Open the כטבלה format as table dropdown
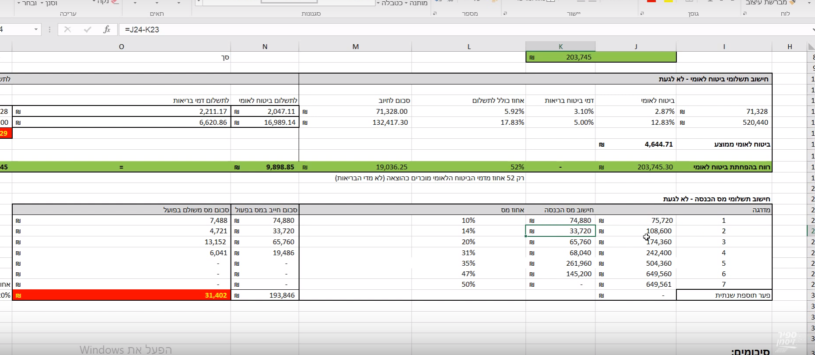The height and width of the screenshot is (355, 815). (394, 3)
